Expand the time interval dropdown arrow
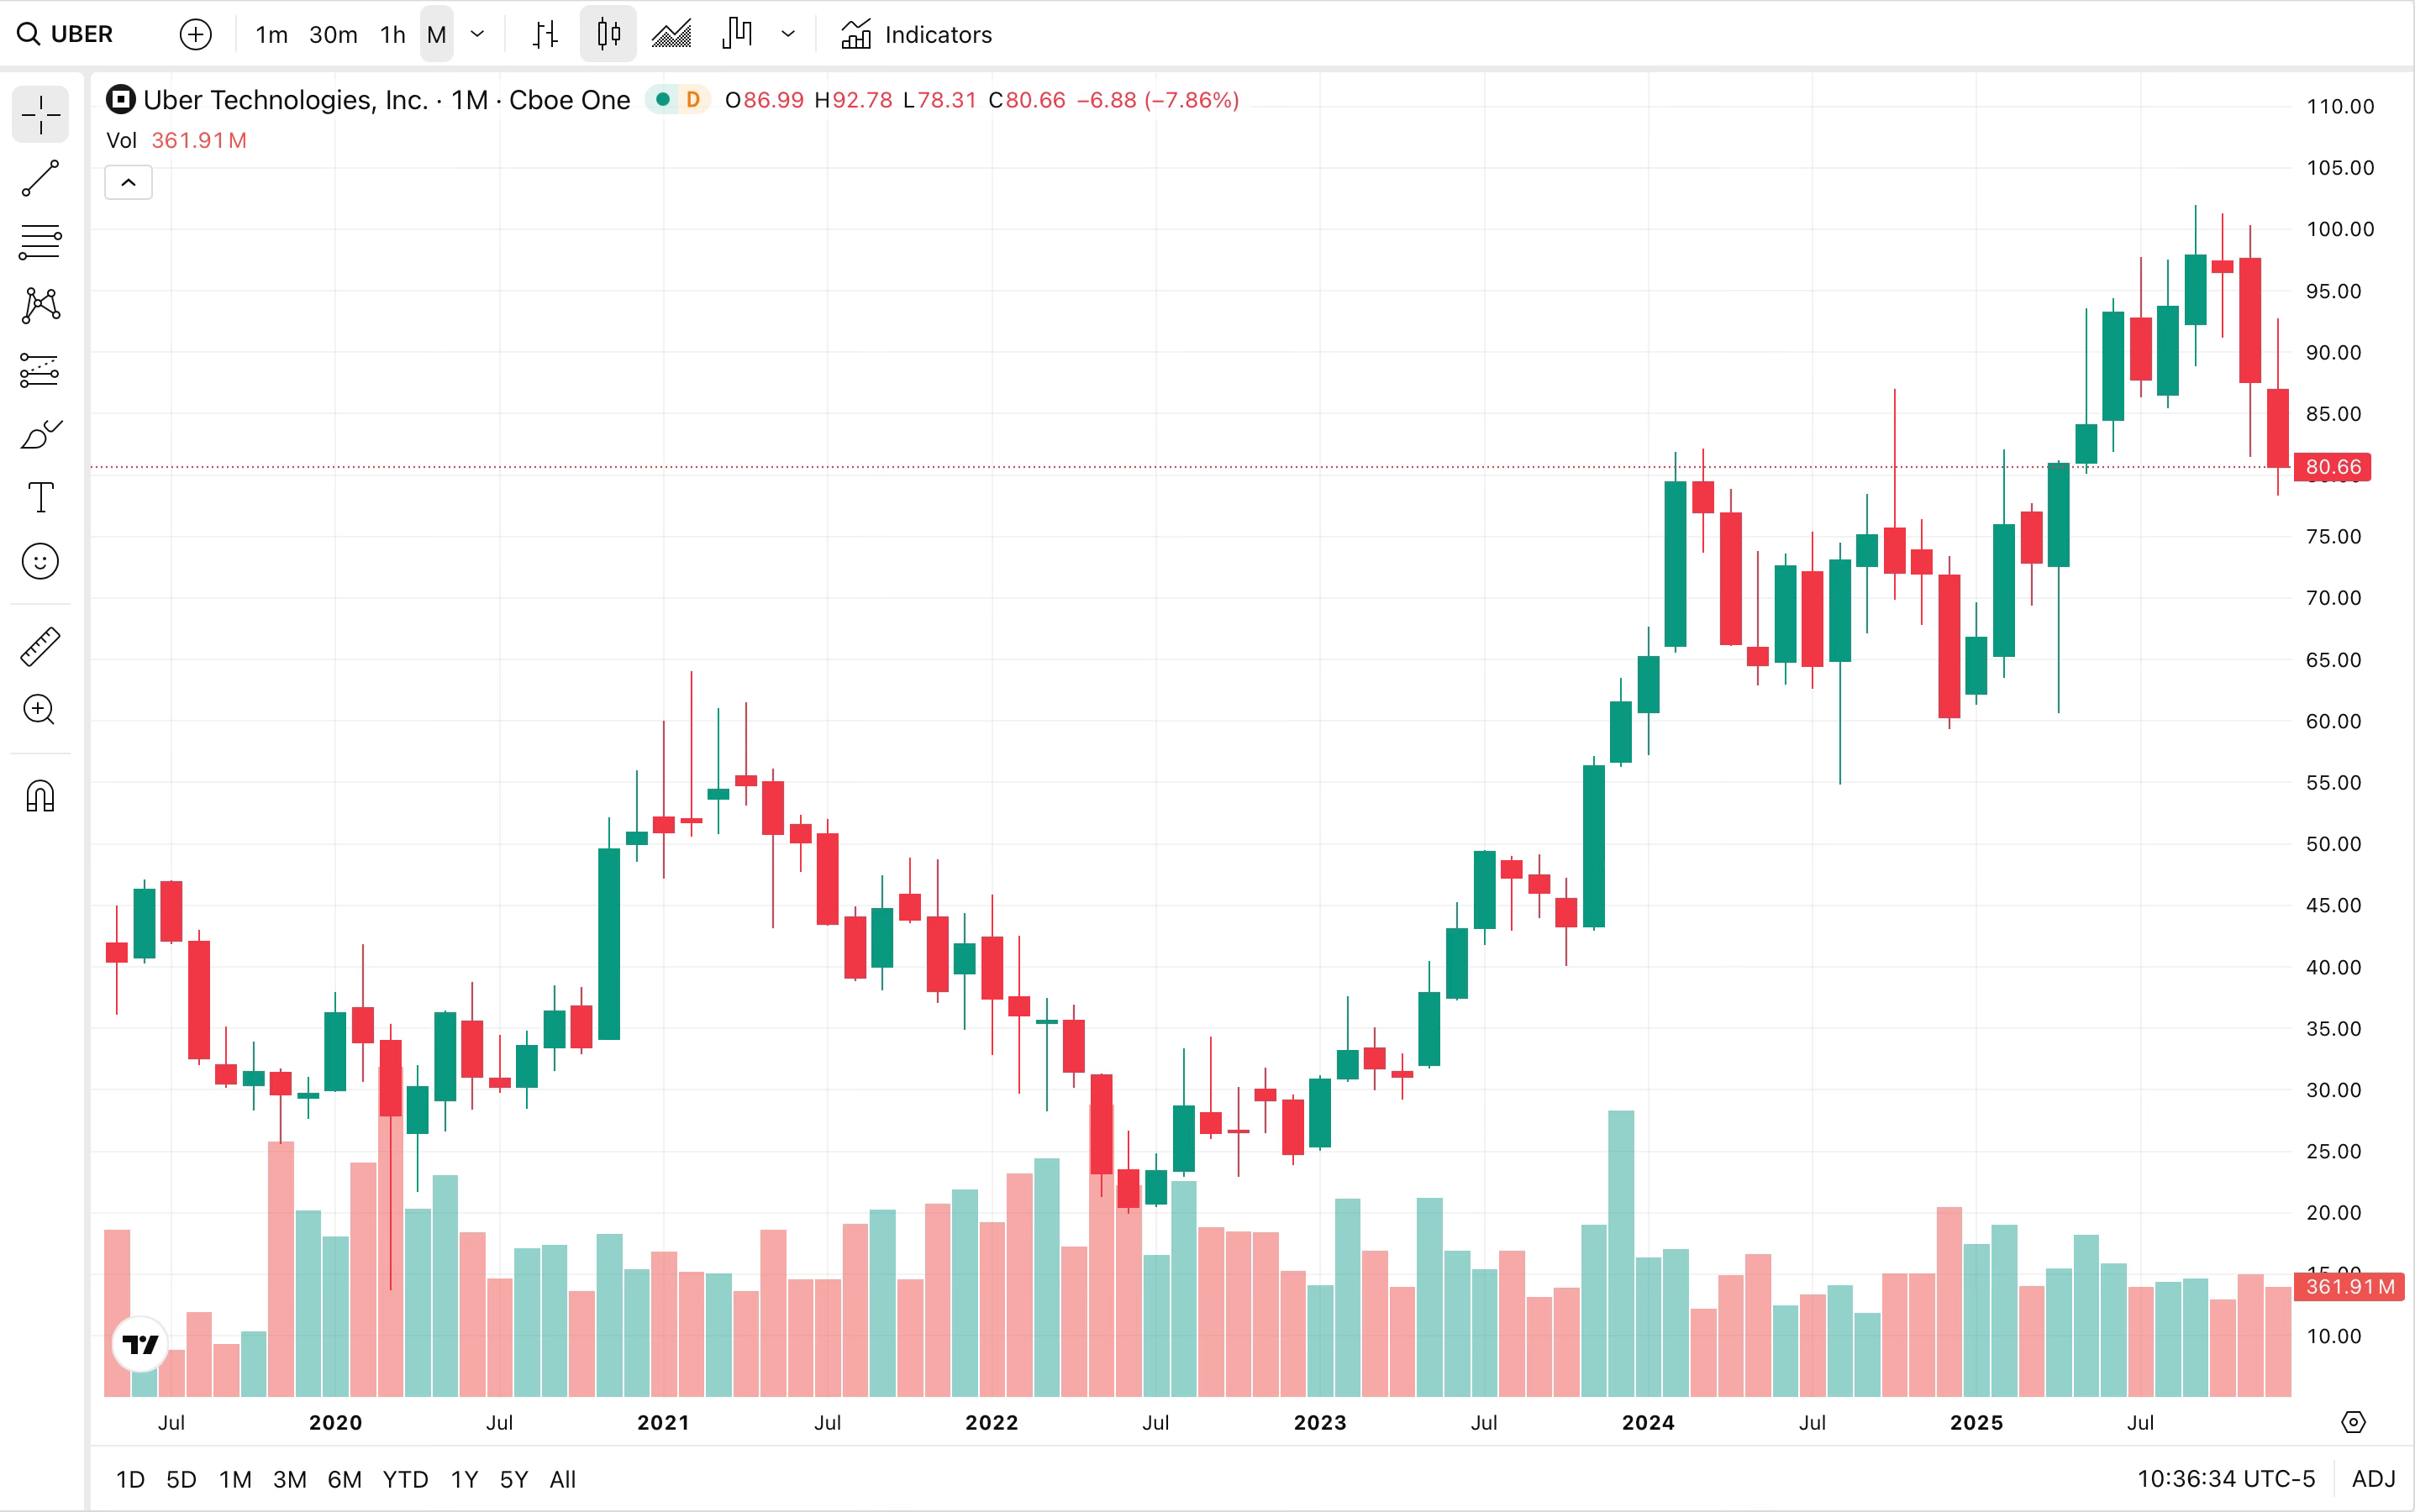The height and width of the screenshot is (1512, 2415). pos(477,35)
